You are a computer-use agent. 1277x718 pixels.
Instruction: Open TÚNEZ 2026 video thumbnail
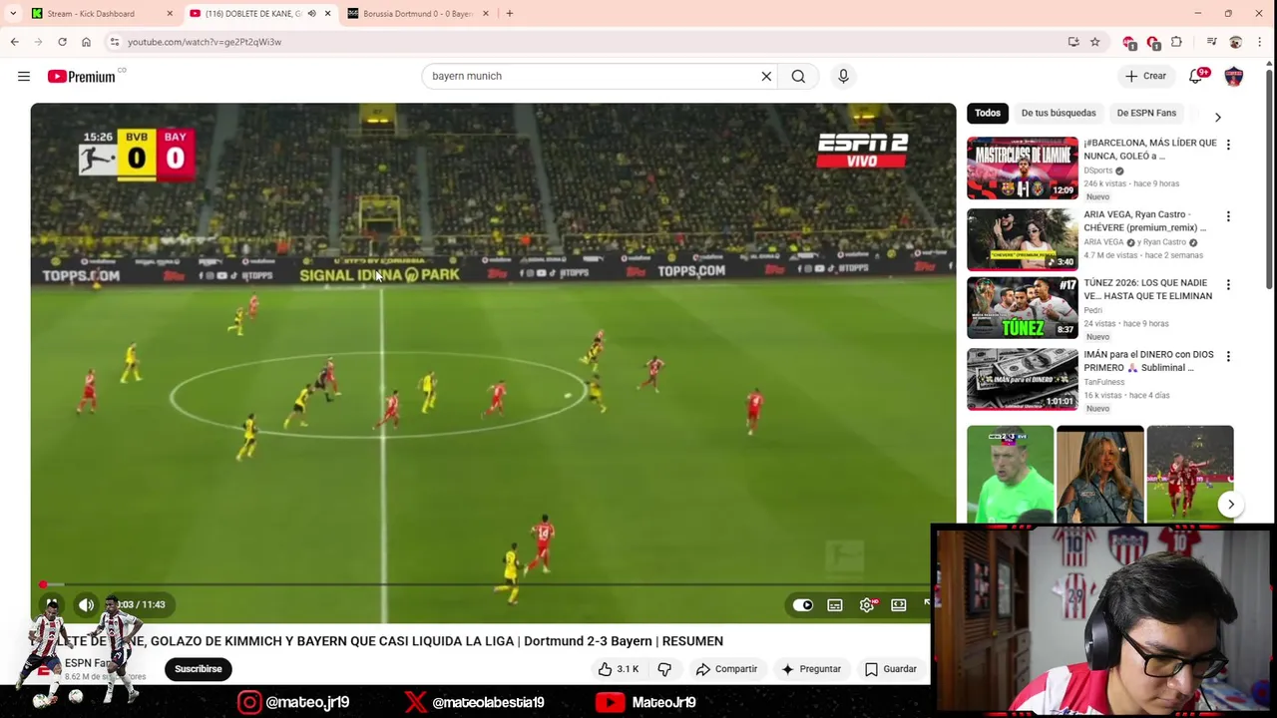click(1023, 308)
